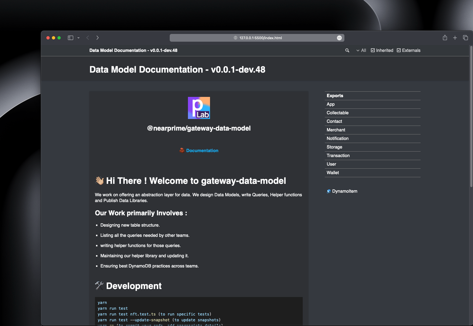Open the All visibility dropdown
This screenshot has width=473, height=326.
coord(361,51)
